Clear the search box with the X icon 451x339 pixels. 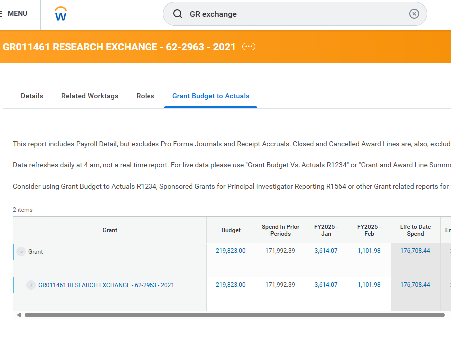coord(414,14)
